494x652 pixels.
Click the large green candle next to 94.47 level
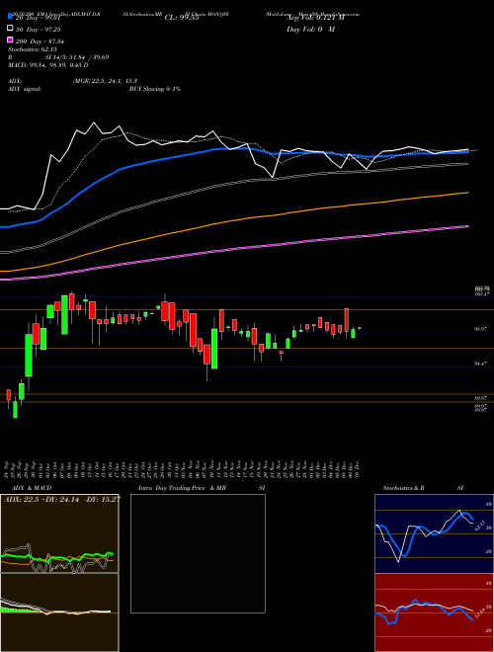tap(214, 349)
